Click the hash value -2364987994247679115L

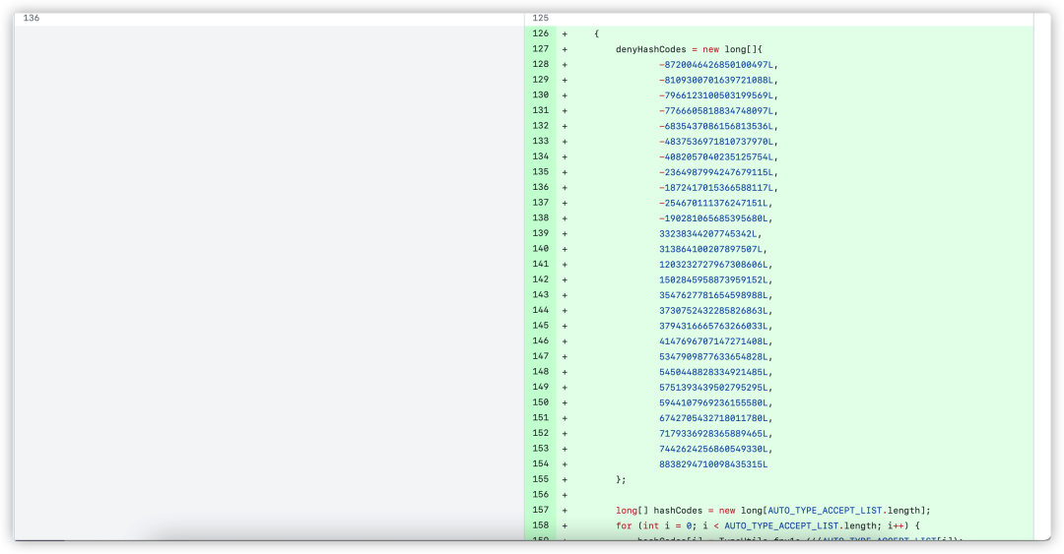[716, 172]
